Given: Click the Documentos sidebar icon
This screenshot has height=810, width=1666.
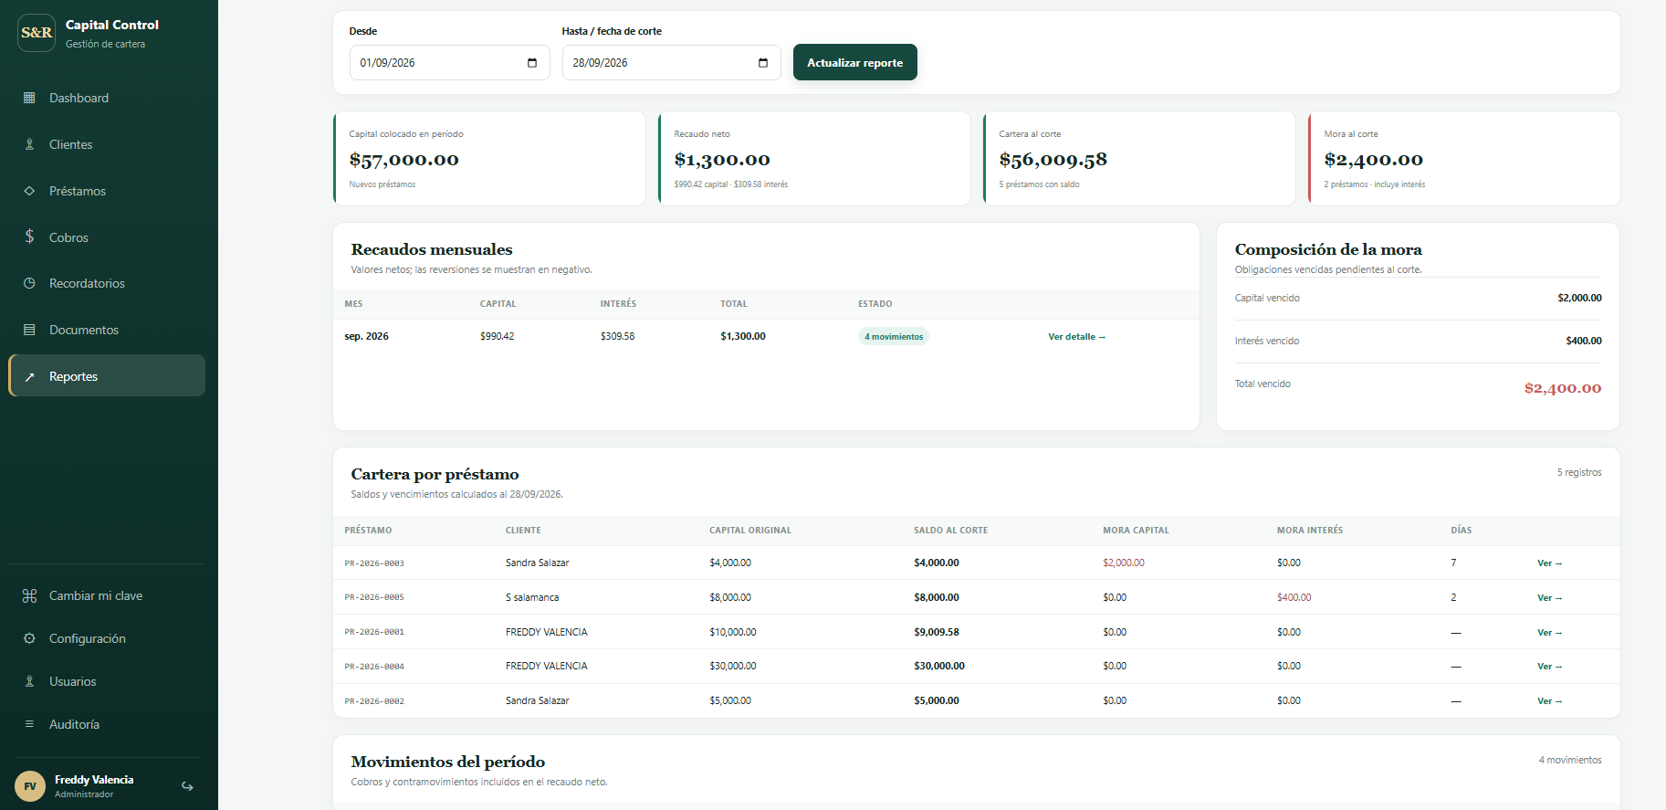Looking at the screenshot, I should point(29,330).
